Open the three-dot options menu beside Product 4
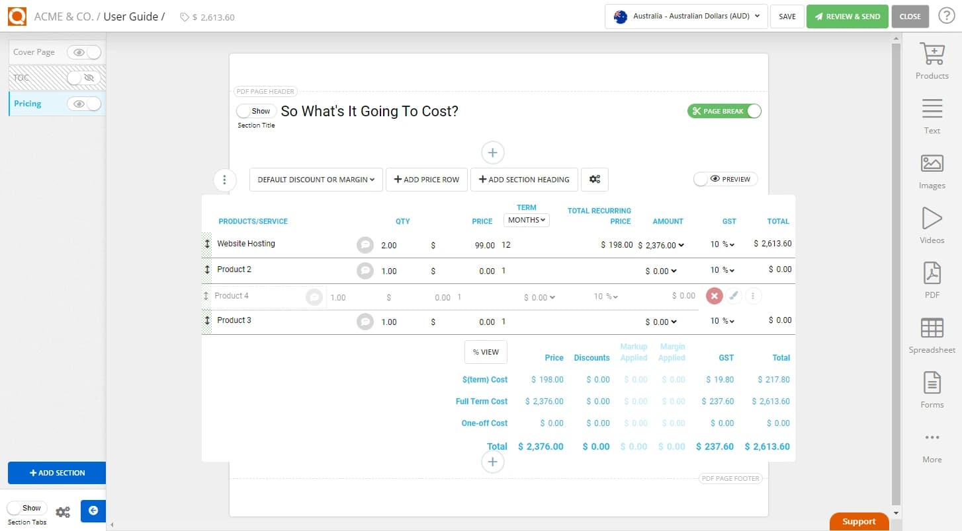 point(753,296)
